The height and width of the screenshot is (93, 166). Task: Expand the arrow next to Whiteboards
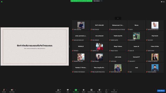pos(117,90)
